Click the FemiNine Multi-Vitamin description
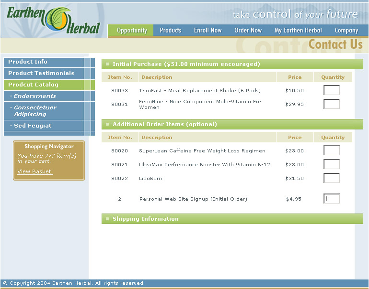The height and width of the screenshot is (289, 369). 200,105
